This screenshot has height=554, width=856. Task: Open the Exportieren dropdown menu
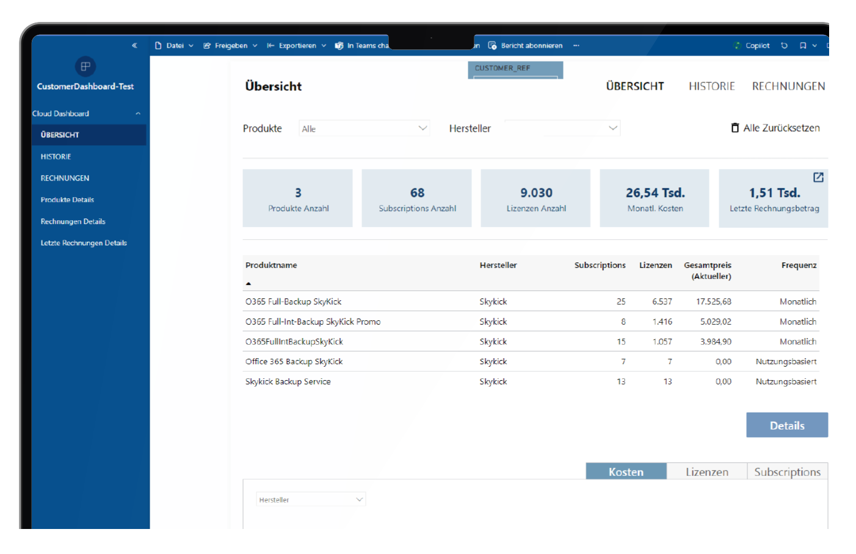click(297, 46)
